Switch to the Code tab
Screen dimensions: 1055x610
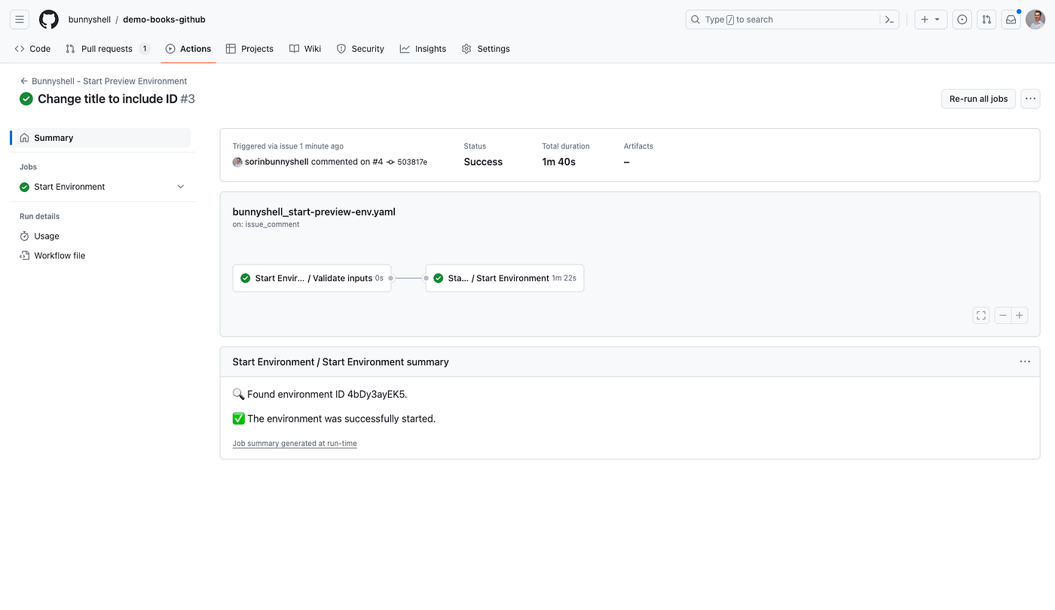pos(32,49)
